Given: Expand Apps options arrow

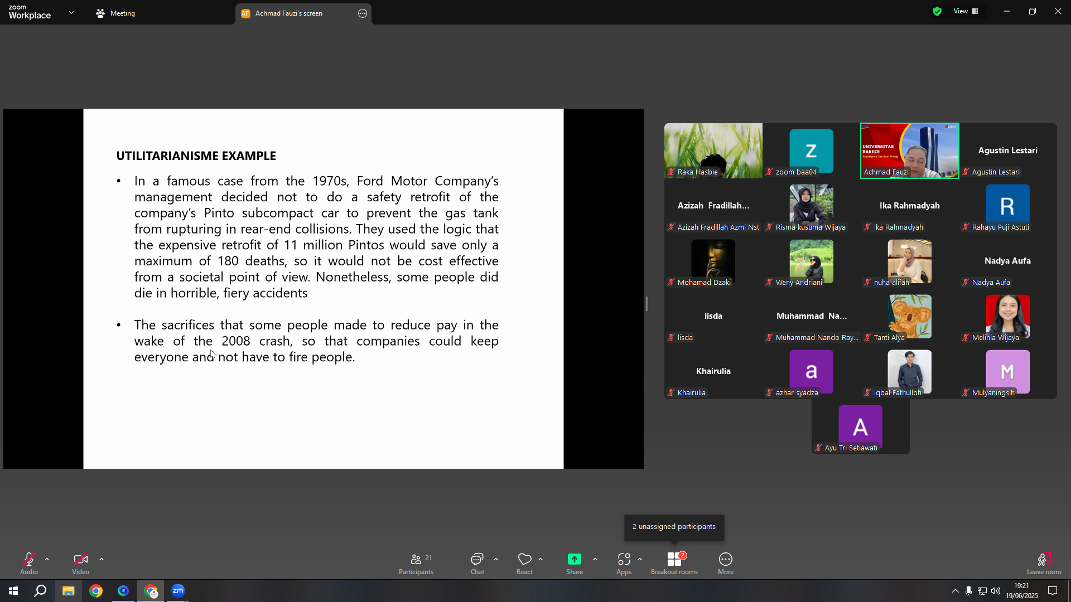Looking at the screenshot, I should coord(640,559).
